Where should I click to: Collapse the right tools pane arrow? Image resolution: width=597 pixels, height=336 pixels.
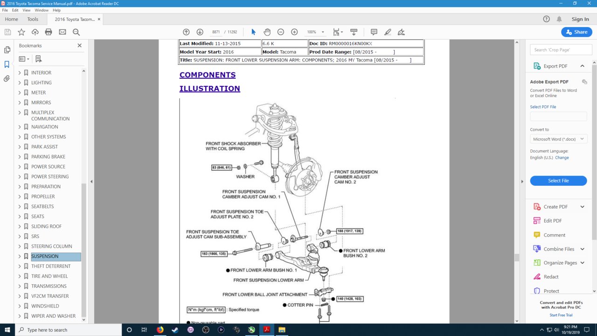click(521, 182)
